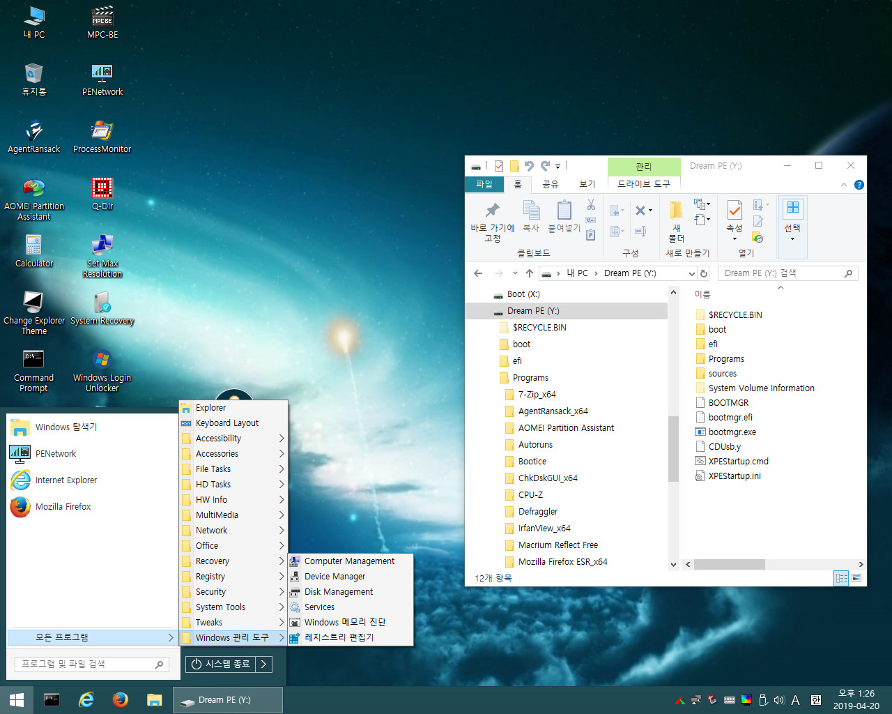
Task: Expand the Security submenu
Action: tap(233, 592)
